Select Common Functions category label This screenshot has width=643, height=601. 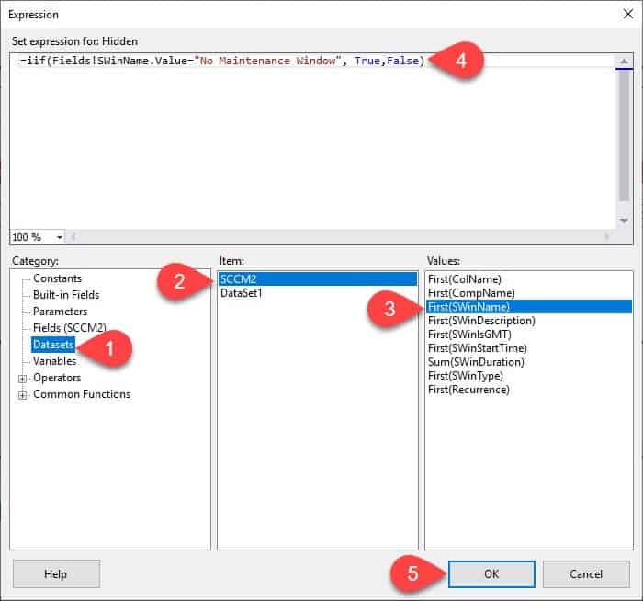82,394
